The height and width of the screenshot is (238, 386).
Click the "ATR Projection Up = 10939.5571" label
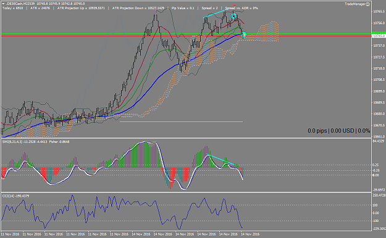[81, 8]
